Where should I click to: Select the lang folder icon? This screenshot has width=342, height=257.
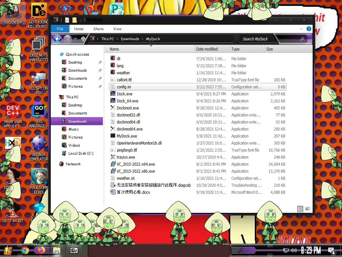(113, 65)
